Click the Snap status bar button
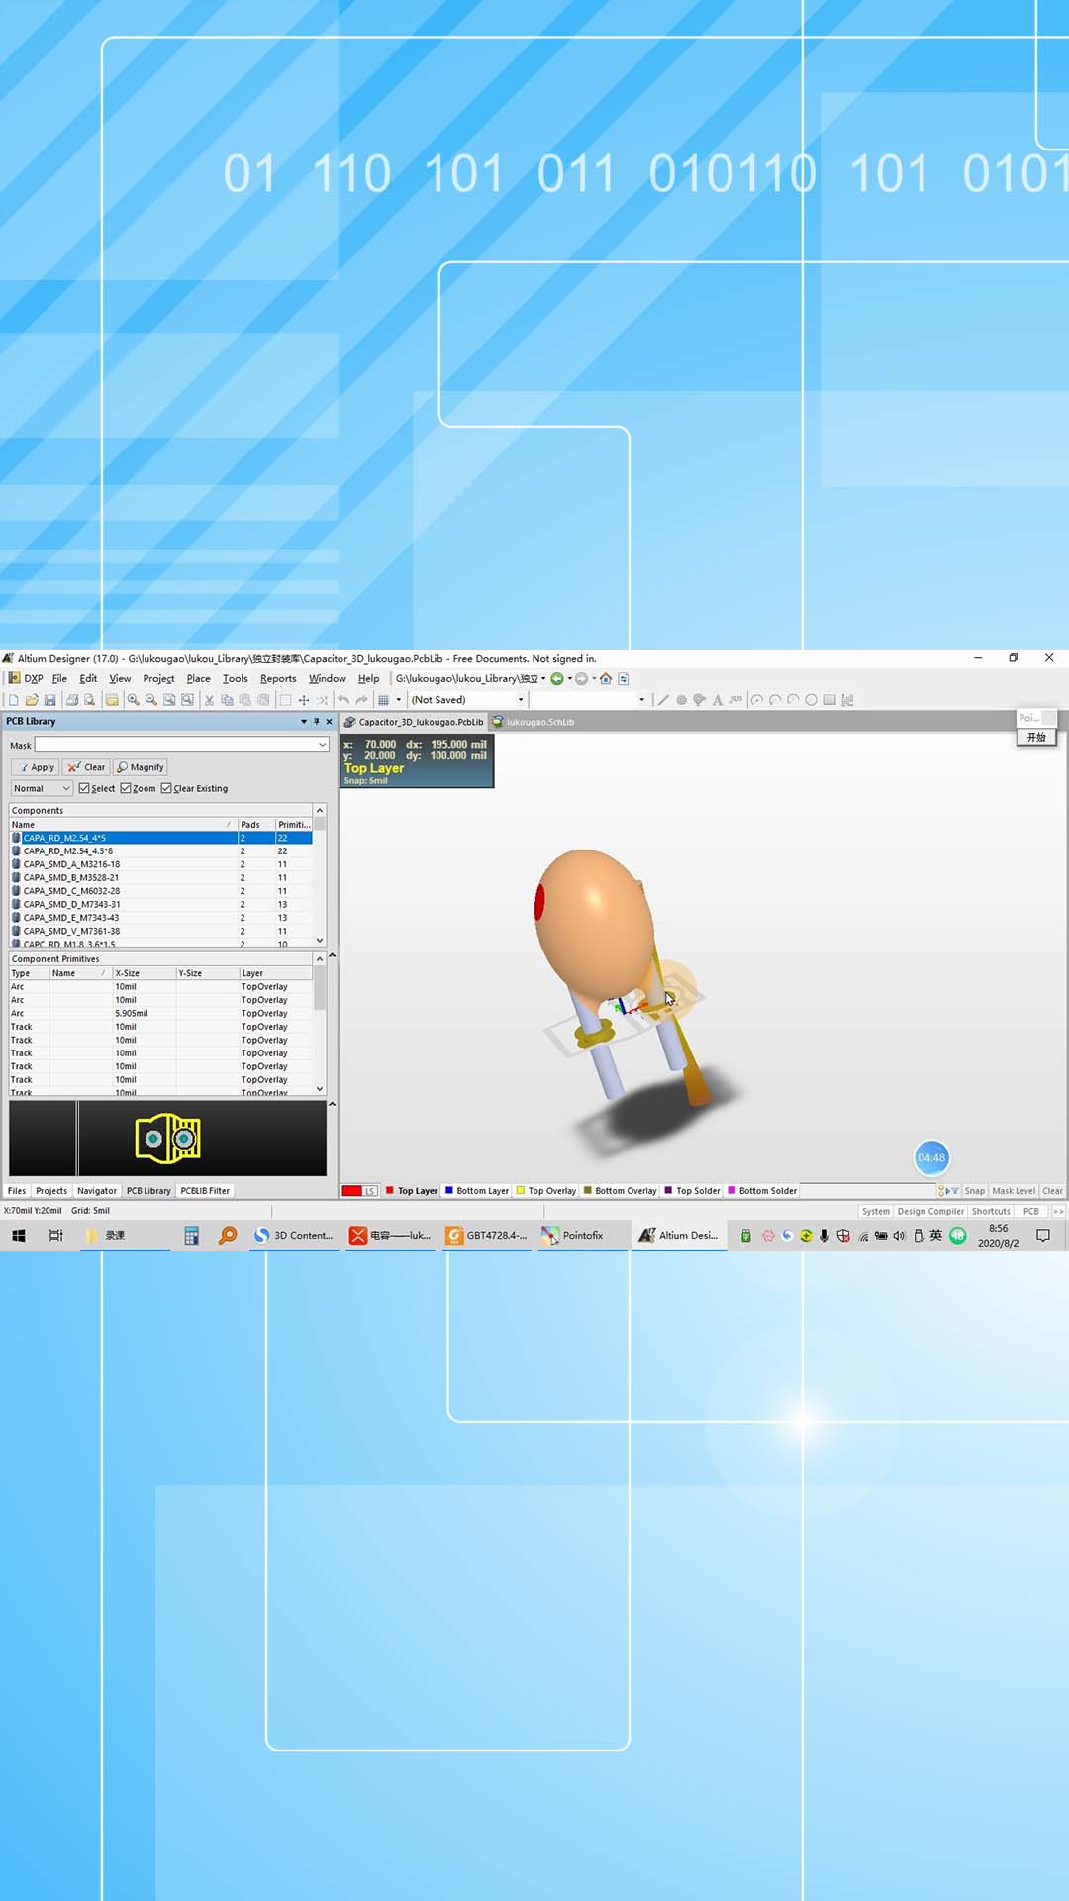 point(975,1191)
